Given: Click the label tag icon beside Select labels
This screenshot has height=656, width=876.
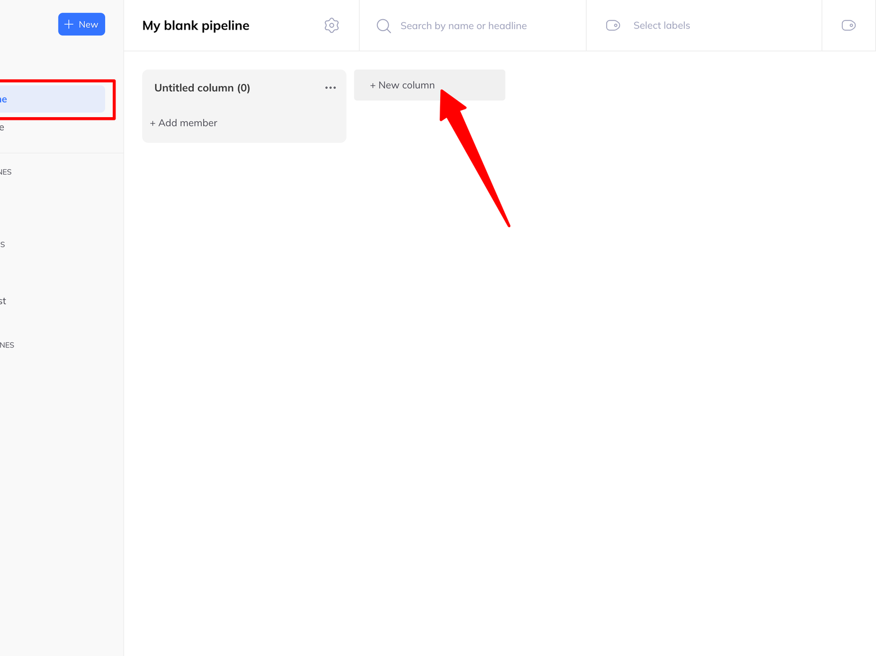Looking at the screenshot, I should click(x=613, y=25).
